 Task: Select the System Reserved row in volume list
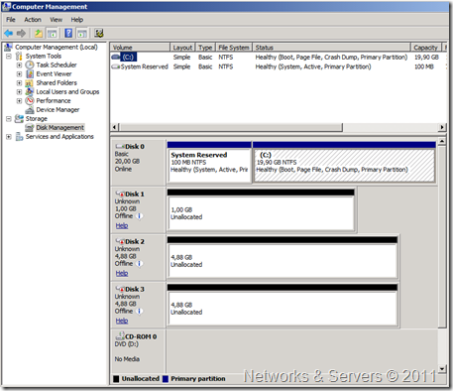[x=278, y=66]
